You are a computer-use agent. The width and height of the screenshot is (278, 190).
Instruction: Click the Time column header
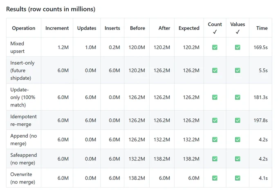pyautogui.click(x=262, y=28)
